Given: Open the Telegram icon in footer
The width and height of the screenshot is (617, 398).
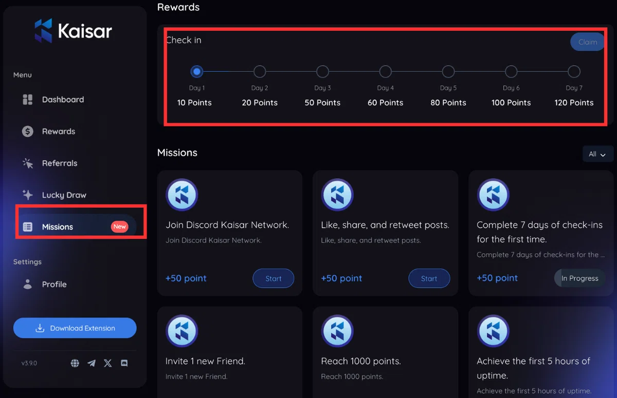Looking at the screenshot, I should click(x=92, y=363).
